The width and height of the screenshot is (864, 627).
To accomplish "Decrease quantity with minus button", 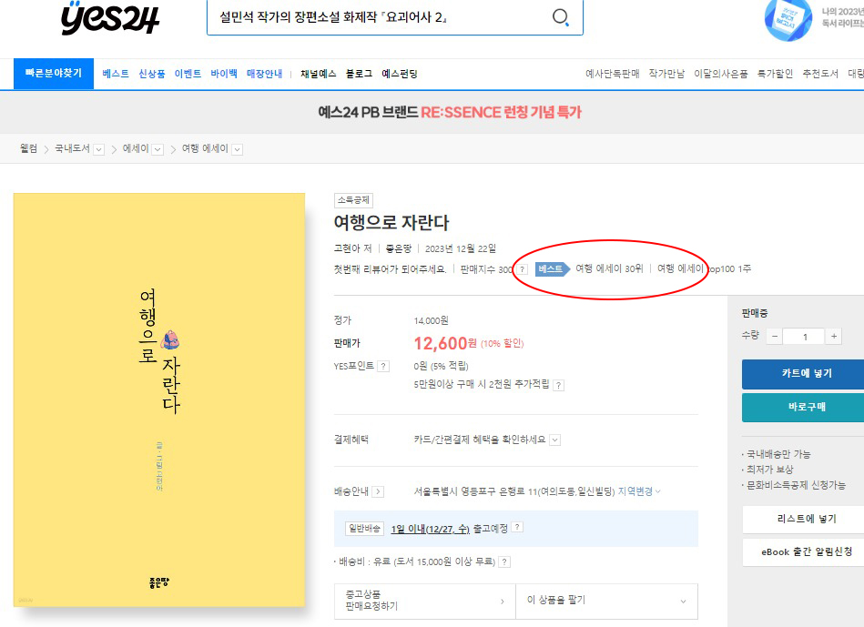I will pyautogui.click(x=775, y=336).
